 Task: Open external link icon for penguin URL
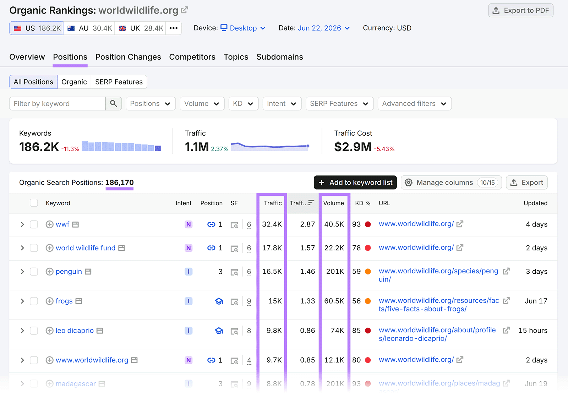(x=506, y=271)
